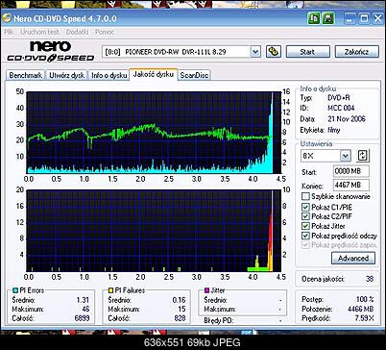Click the PI Errors cyan color swatch

[x=14, y=290]
